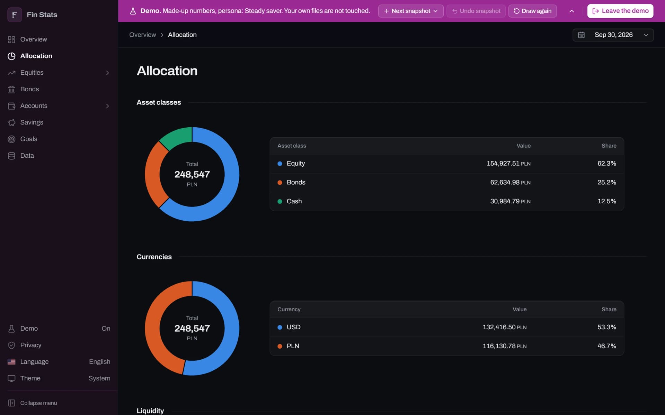Click the green Cash legend dot
Screen dimensions: 665x415
280,201
